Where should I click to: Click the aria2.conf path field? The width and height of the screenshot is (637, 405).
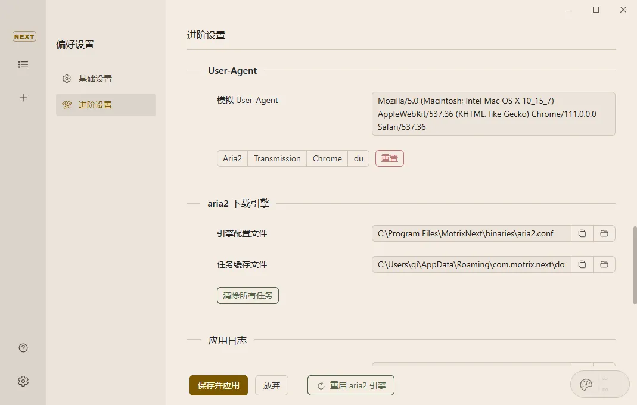pyautogui.click(x=472, y=233)
